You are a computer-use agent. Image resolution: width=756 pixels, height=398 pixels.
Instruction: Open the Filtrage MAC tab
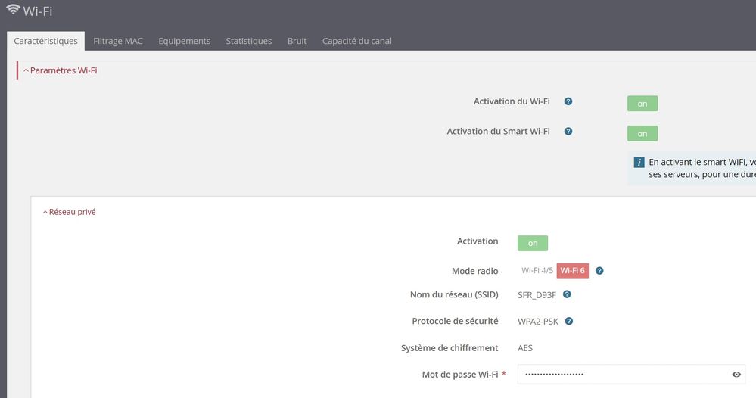tap(117, 41)
